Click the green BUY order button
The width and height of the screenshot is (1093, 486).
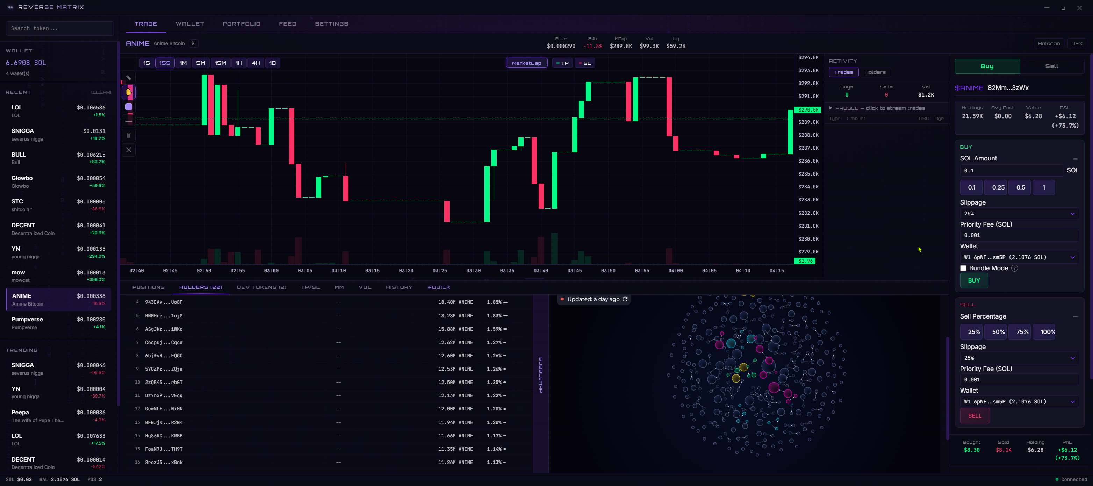pyautogui.click(x=974, y=280)
